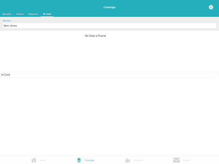Switch to the Benefits tab
Image resolution: width=219 pixels, height=164 pixels.
pos(7,14)
